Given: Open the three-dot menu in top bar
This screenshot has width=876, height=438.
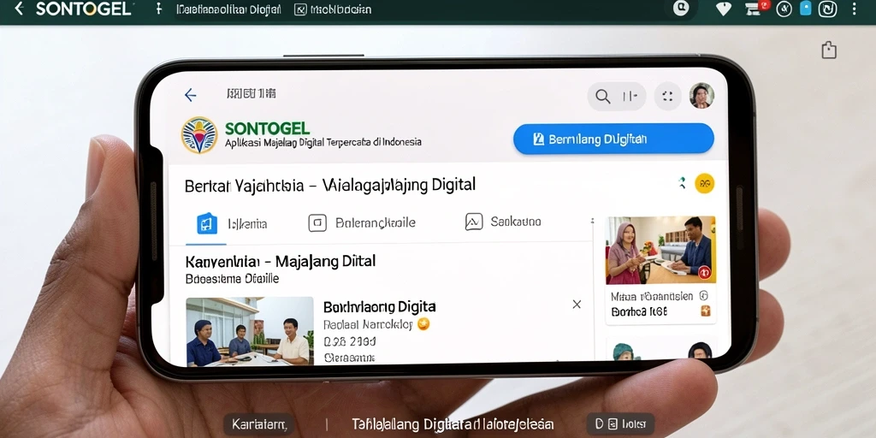Looking at the screenshot, I should point(855,9).
